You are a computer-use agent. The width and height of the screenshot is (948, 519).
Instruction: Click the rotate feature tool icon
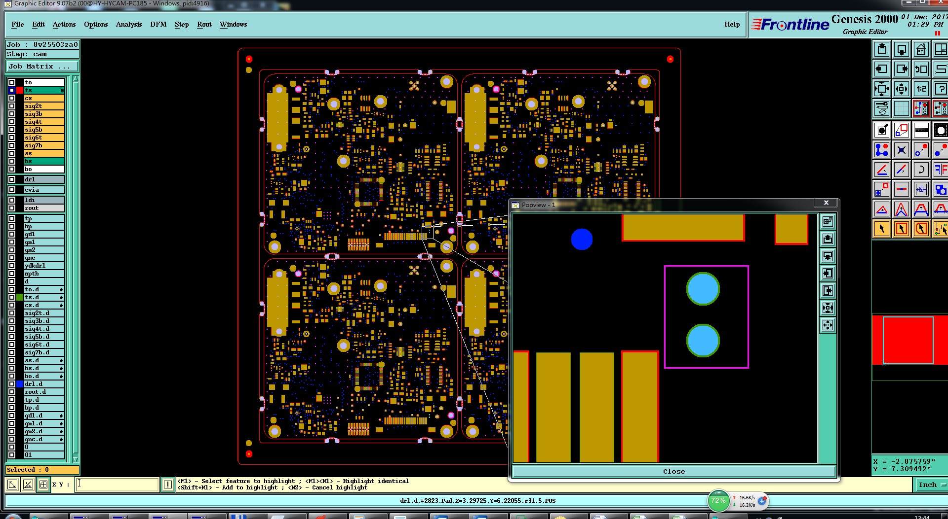click(921, 170)
